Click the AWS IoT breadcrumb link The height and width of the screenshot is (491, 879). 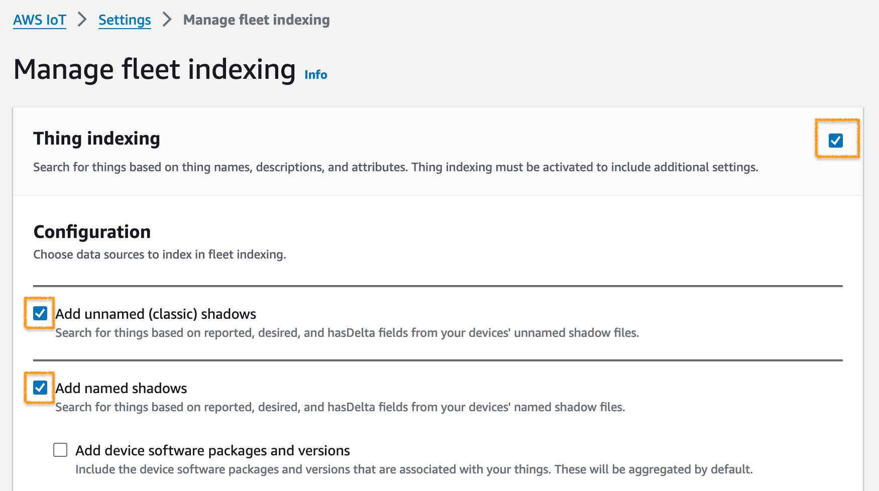(x=40, y=20)
